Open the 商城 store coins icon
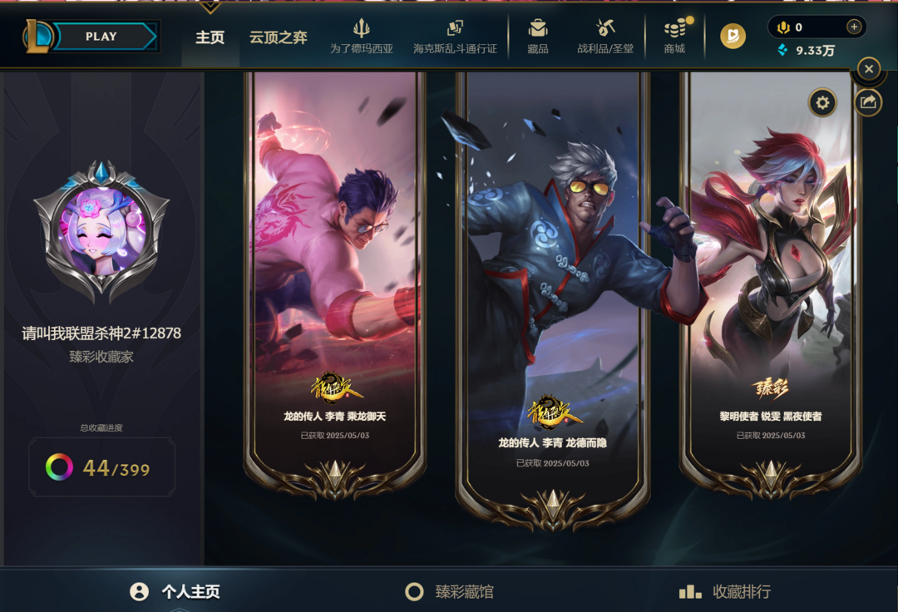The height and width of the screenshot is (612, 898). [676, 28]
